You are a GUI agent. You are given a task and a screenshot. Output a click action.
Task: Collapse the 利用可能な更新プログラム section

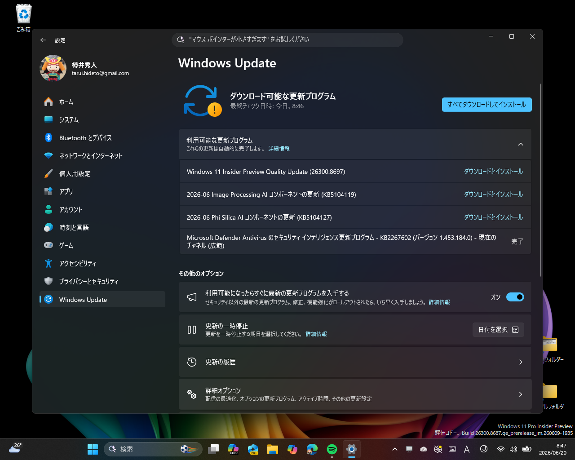521,144
